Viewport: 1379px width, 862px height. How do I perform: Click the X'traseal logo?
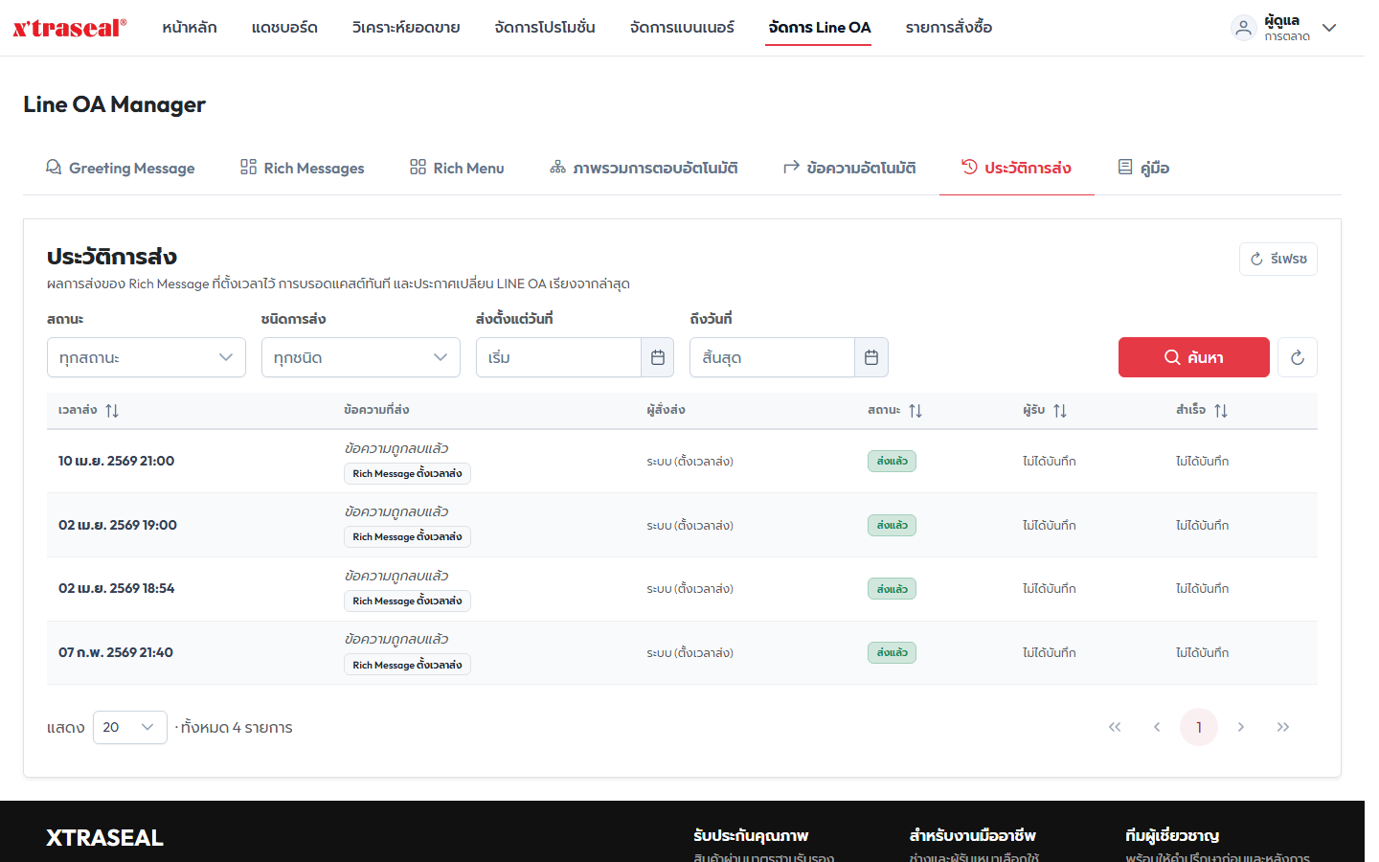pos(70,28)
